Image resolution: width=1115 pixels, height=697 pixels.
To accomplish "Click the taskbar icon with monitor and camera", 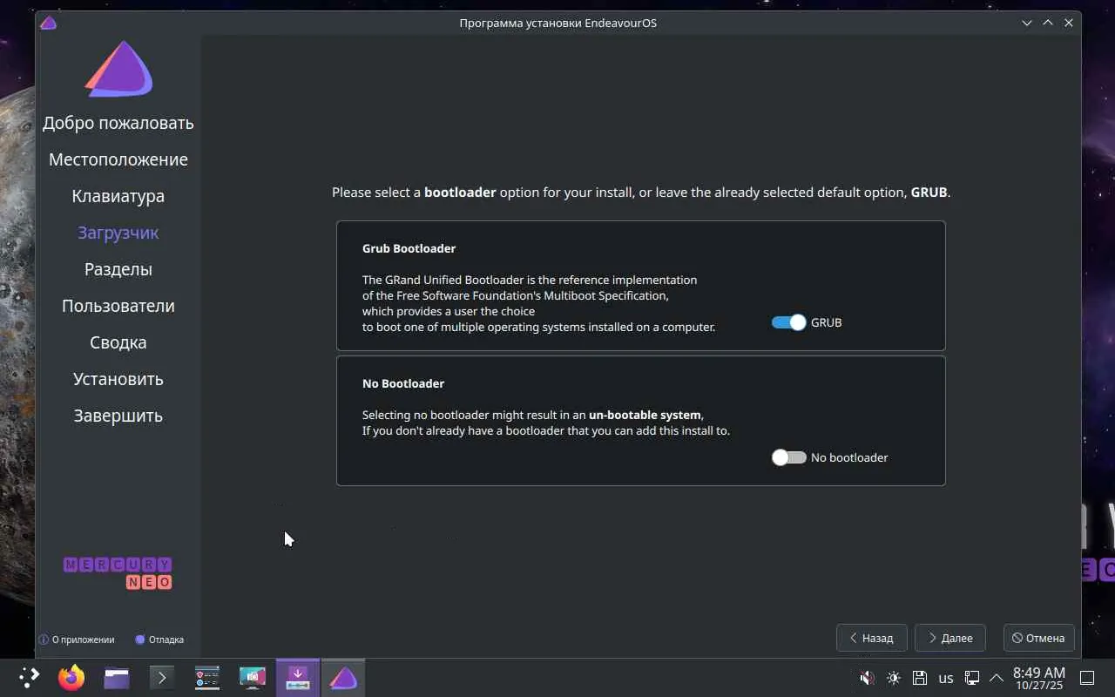I will pos(253,677).
